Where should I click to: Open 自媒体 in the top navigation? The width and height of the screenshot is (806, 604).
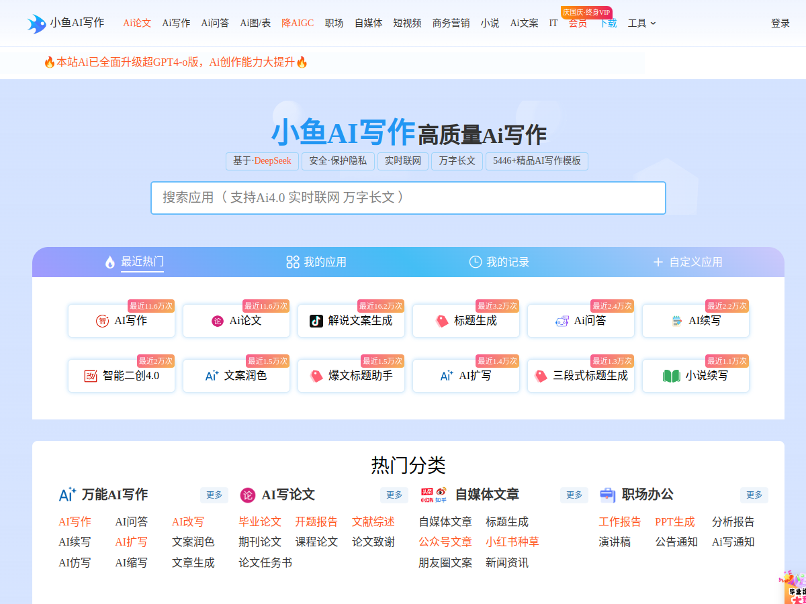368,23
